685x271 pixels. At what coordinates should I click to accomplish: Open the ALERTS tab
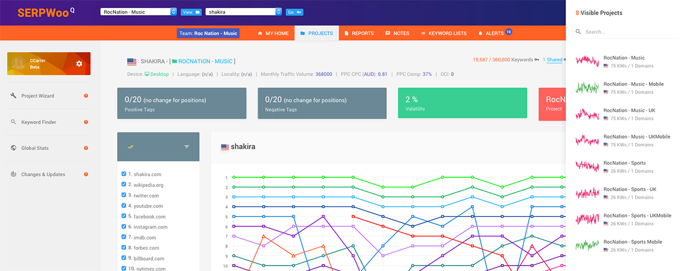click(494, 33)
